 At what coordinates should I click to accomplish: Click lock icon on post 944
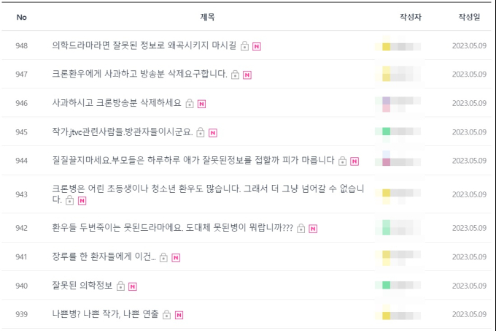click(x=342, y=161)
